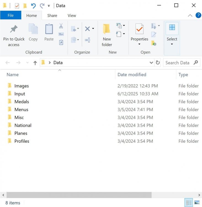202x207 pixels.
Task: Click the Cut scissors icon
Action: [61, 26]
